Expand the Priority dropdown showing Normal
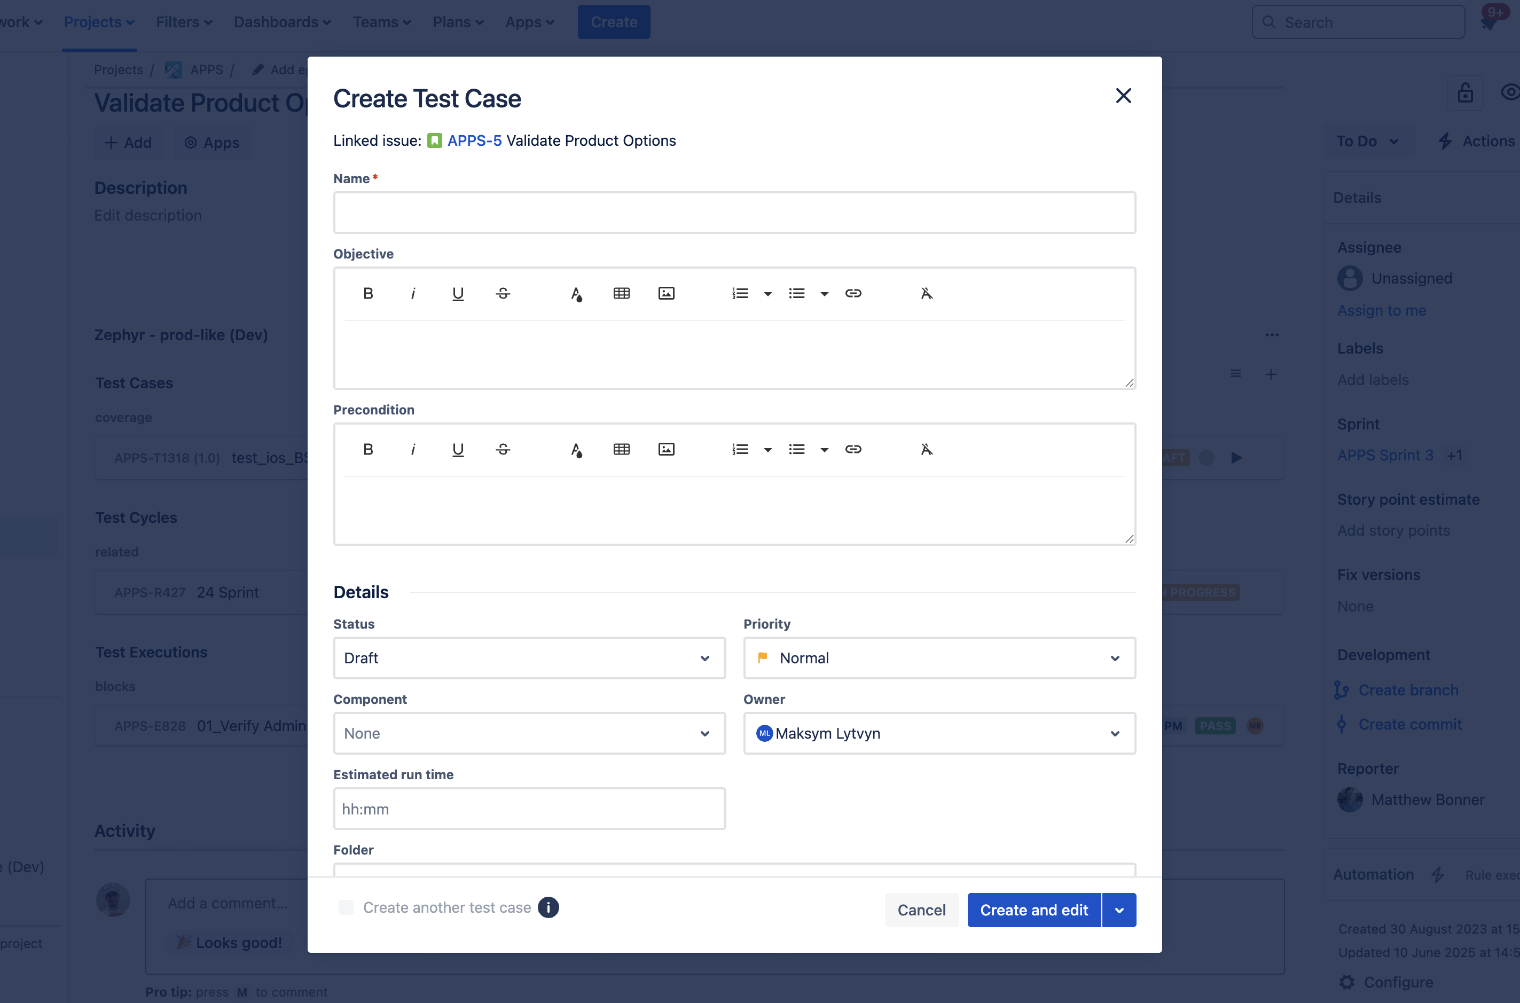1520x1003 pixels. (x=939, y=657)
